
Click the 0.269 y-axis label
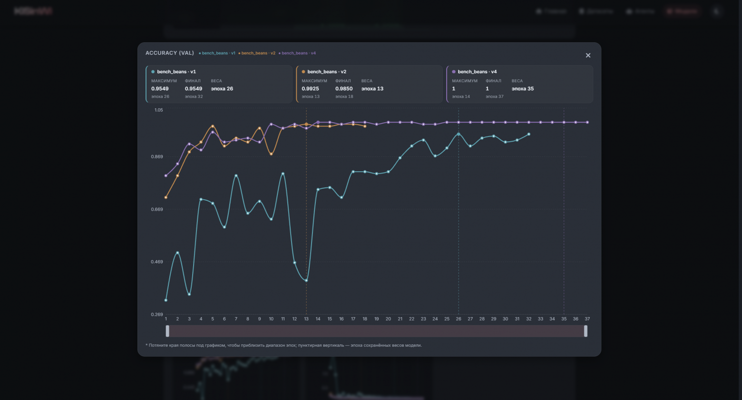[x=157, y=314]
